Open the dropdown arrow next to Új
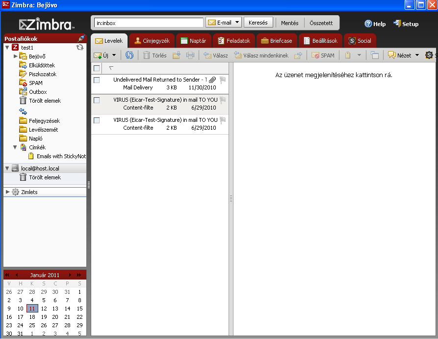Image resolution: width=438 pixels, height=339 pixels. tap(114, 56)
